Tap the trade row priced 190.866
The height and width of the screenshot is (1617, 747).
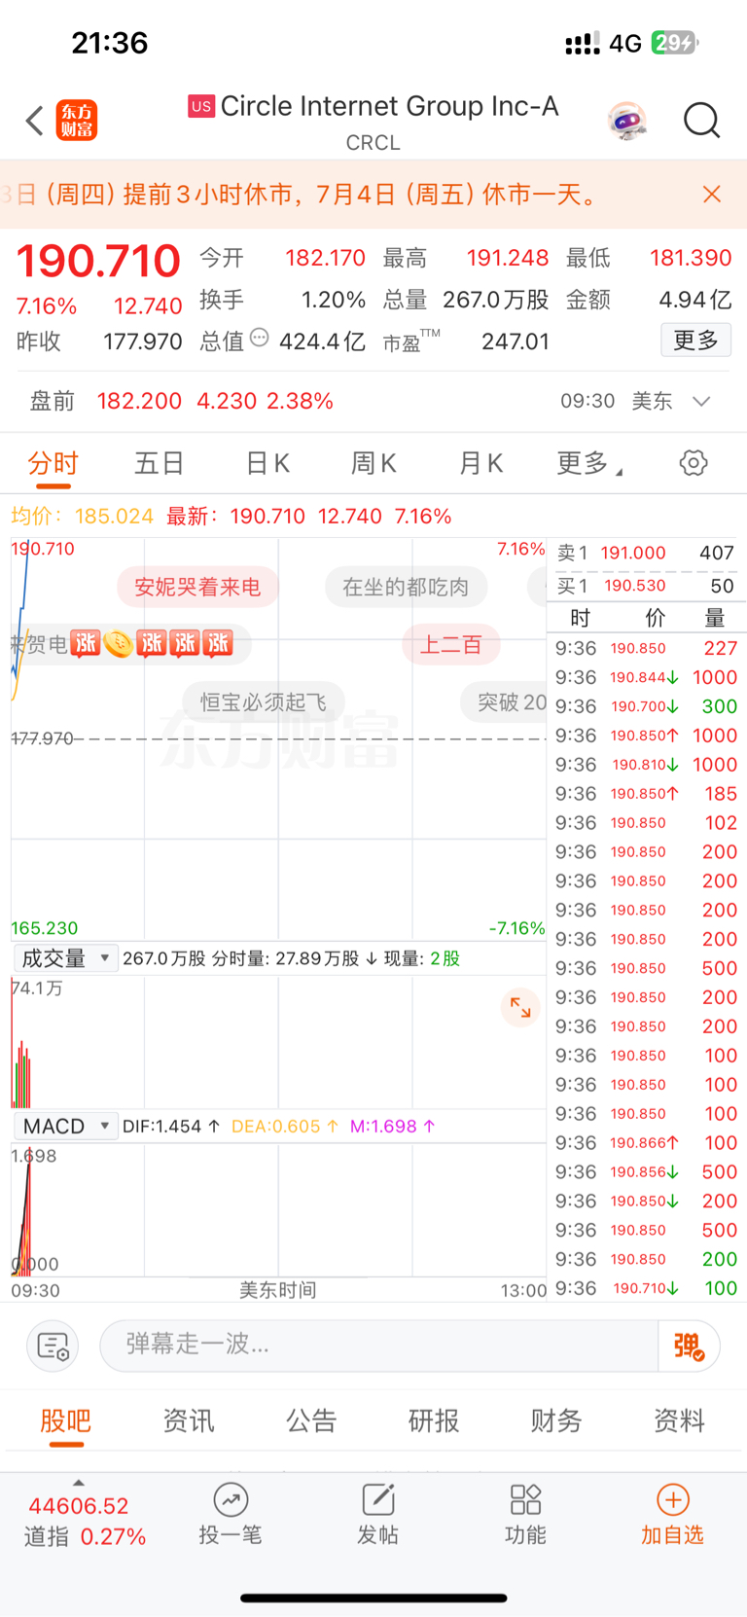646,1143
